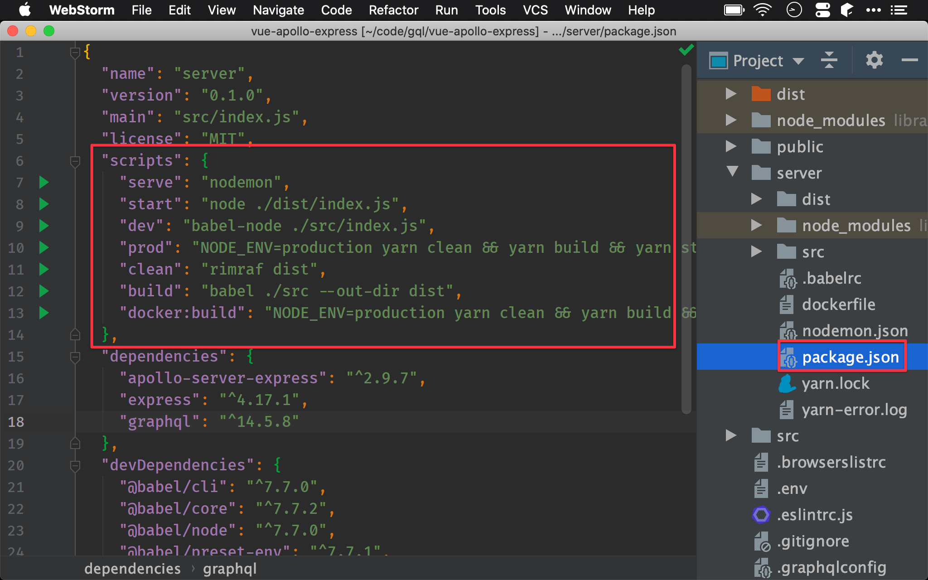This screenshot has height=580, width=928.
Task: Run the docker:build script gutter arrow
Action: coord(43,313)
